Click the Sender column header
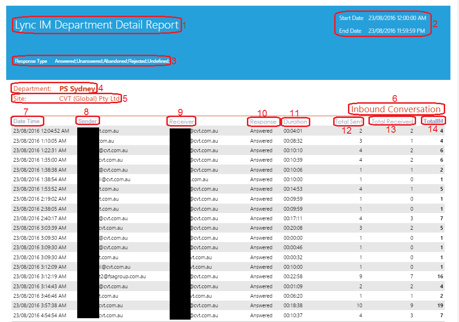This screenshot has height=322, width=459. click(87, 121)
